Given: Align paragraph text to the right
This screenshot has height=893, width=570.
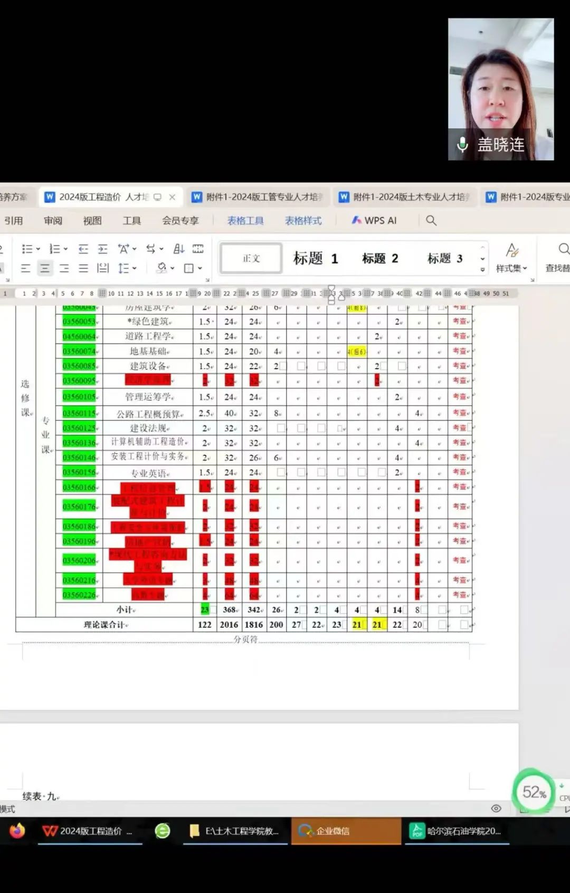Looking at the screenshot, I should pos(64,268).
